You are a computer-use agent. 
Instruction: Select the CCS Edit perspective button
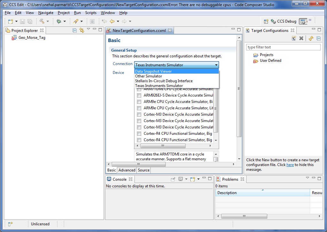click(303, 21)
